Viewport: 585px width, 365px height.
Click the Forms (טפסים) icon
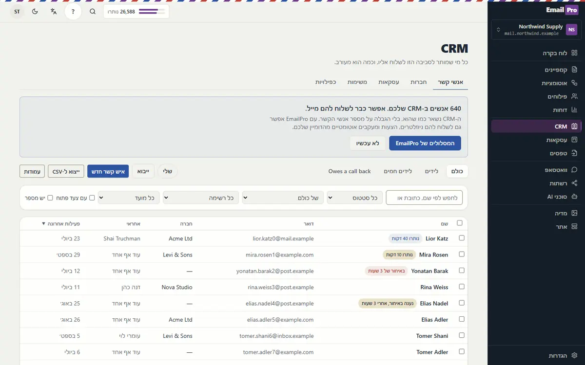574,153
